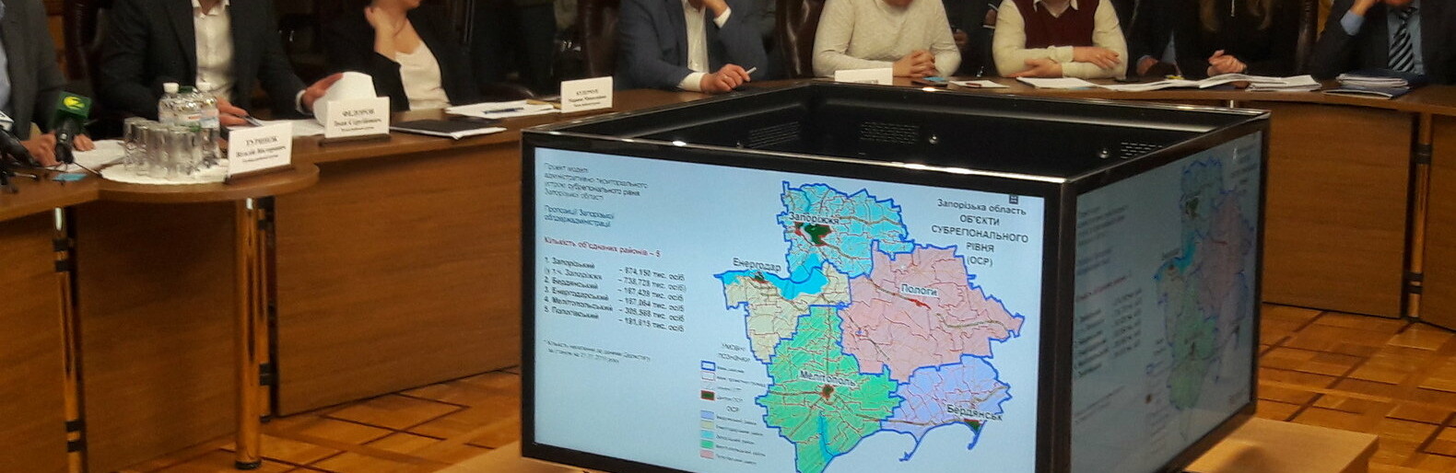The width and height of the screenshot is (1456, 473).
Task: Click the 'Запорізька область' map title
Action: (980, 210)
